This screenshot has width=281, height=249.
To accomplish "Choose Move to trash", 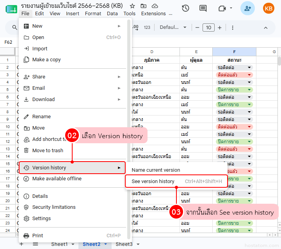I will tap(73, 150).
